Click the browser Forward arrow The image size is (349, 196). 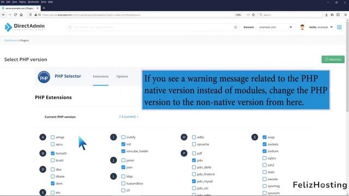[10, 15]
